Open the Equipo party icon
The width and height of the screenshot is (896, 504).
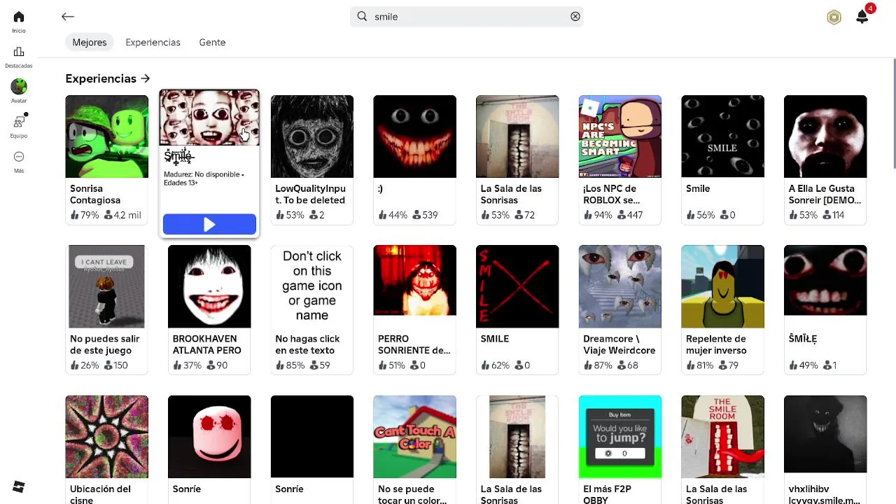pyautogui.click(x=19, y=122)
